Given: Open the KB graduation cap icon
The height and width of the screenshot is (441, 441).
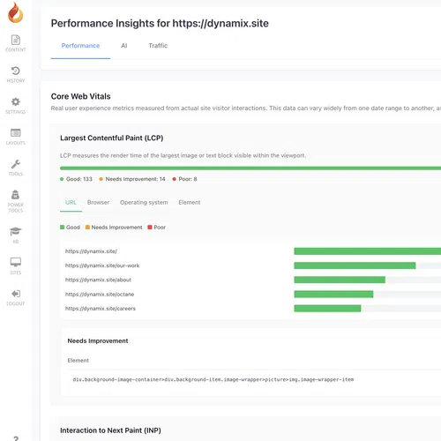Looking at the screenshot, I should [x=16, y=231].
